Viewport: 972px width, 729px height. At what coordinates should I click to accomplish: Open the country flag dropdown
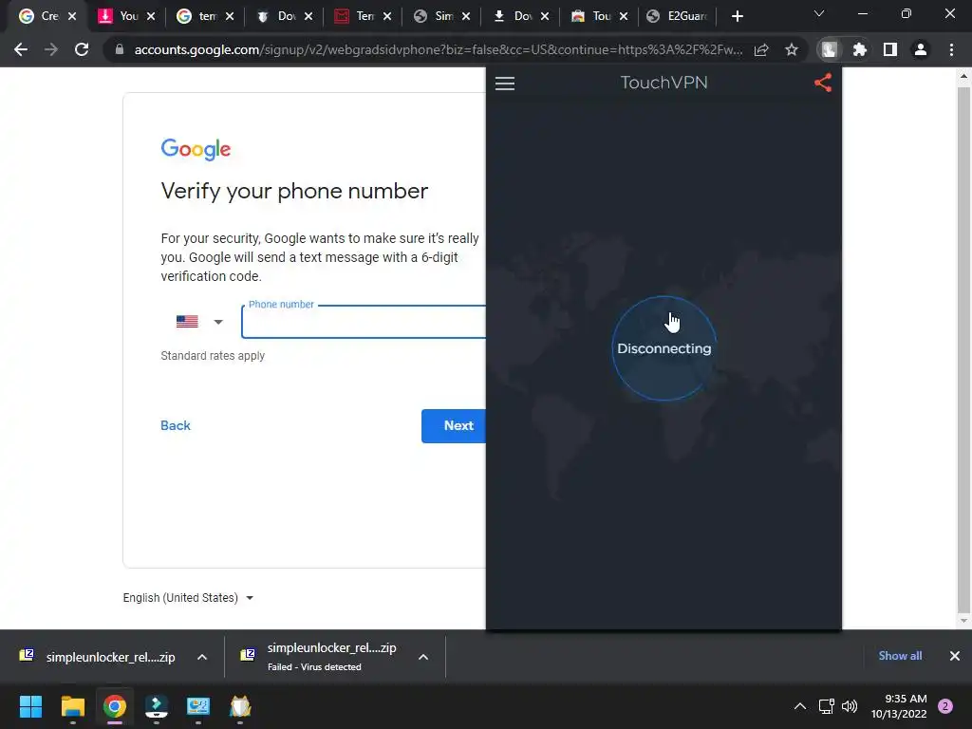click(199, 322)
